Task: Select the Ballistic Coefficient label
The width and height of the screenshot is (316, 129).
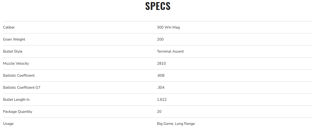Action: (x=19, y=75)
